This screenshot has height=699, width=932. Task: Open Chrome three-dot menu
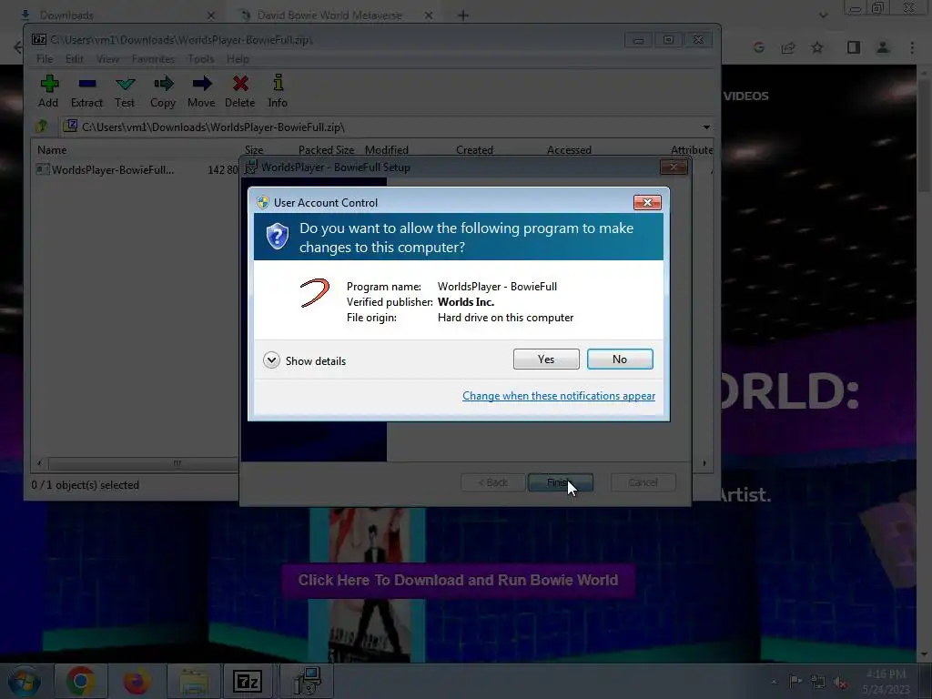[x=912, y=47]
